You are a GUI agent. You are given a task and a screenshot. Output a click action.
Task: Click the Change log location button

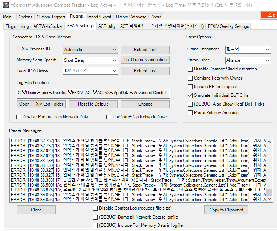(145, 104)
